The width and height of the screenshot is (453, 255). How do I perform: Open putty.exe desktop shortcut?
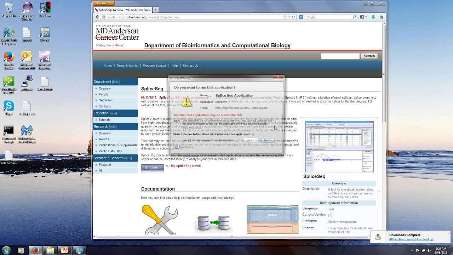click(27, 83)
